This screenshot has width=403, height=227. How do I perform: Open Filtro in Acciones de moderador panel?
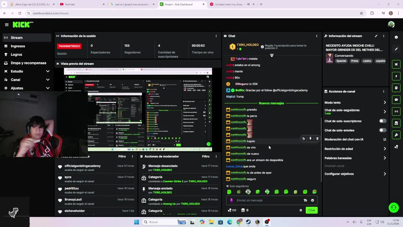click(x=206, y=156)
